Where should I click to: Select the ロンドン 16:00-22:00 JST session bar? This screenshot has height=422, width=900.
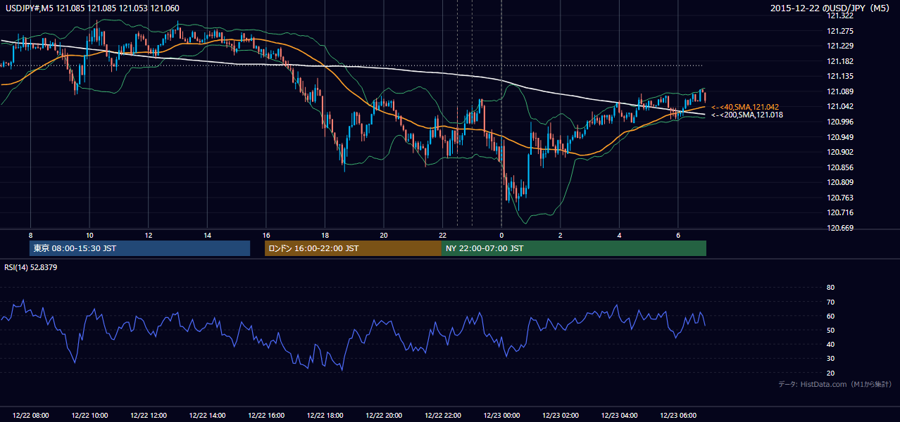pos(353,248)
